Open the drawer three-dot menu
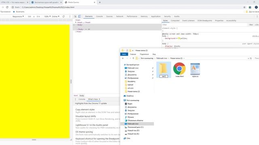The image size is (259, 145). click(x=75, y=99)
